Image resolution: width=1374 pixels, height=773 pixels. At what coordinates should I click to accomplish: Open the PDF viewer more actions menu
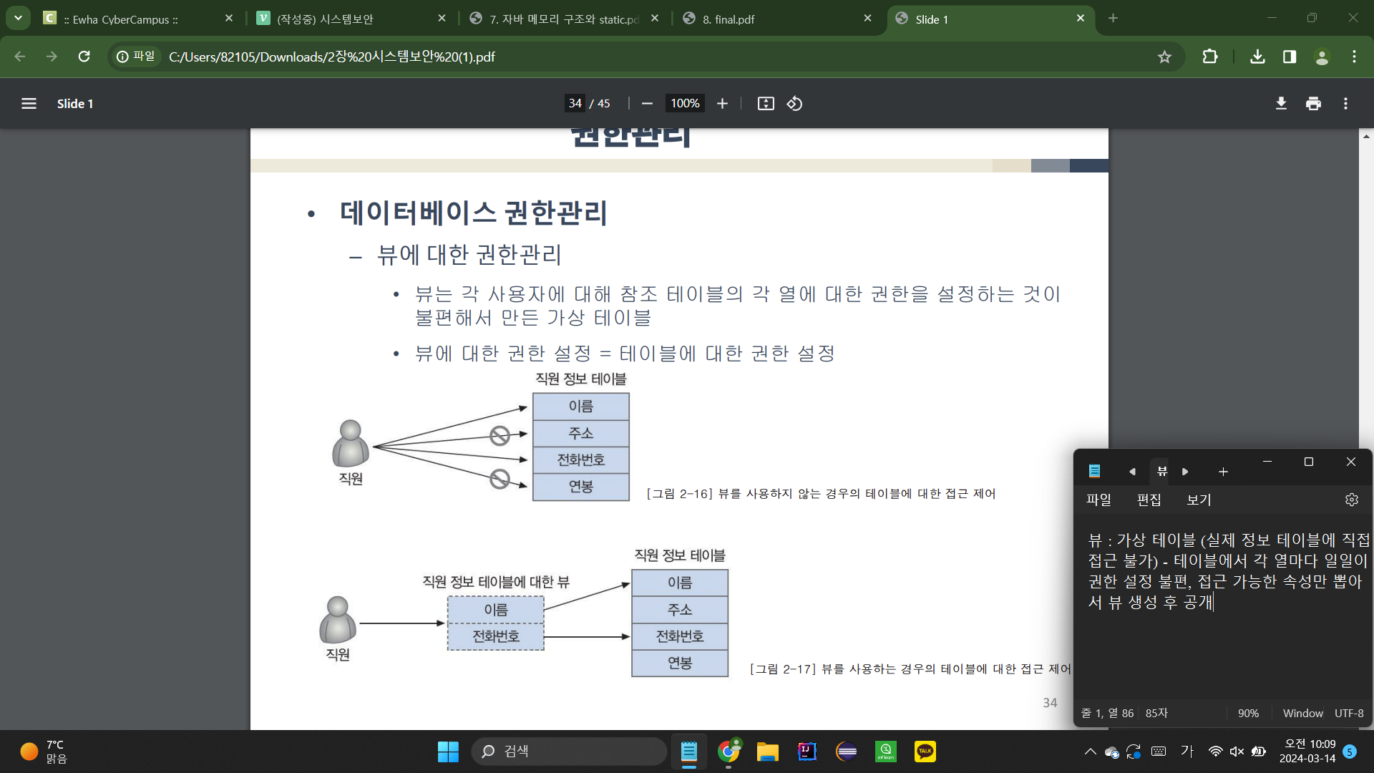pos(1345,104)
